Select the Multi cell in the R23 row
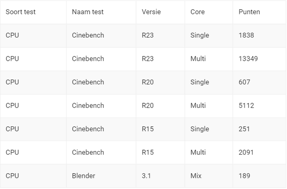 click(x=198, y=59)
